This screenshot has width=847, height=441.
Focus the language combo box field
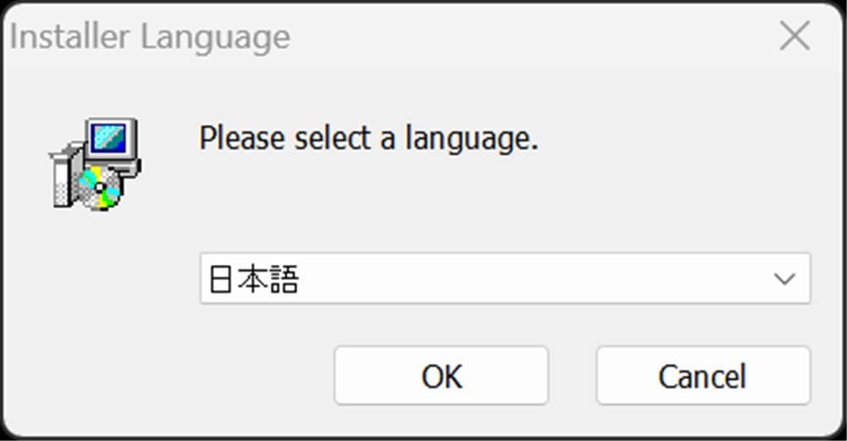click(x=505, y=278)
